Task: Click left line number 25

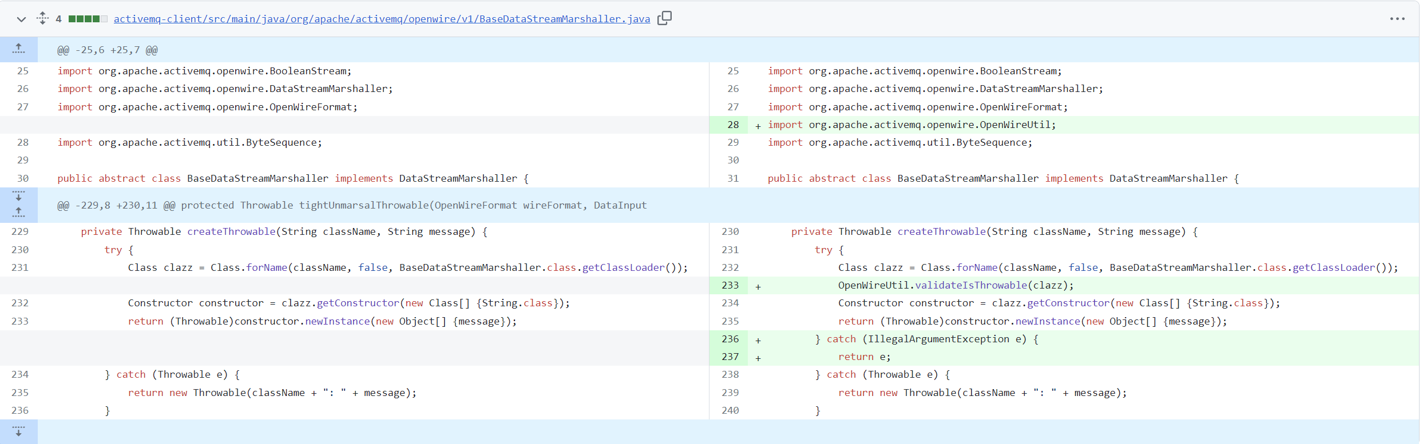Action: [x=23, y=71]
